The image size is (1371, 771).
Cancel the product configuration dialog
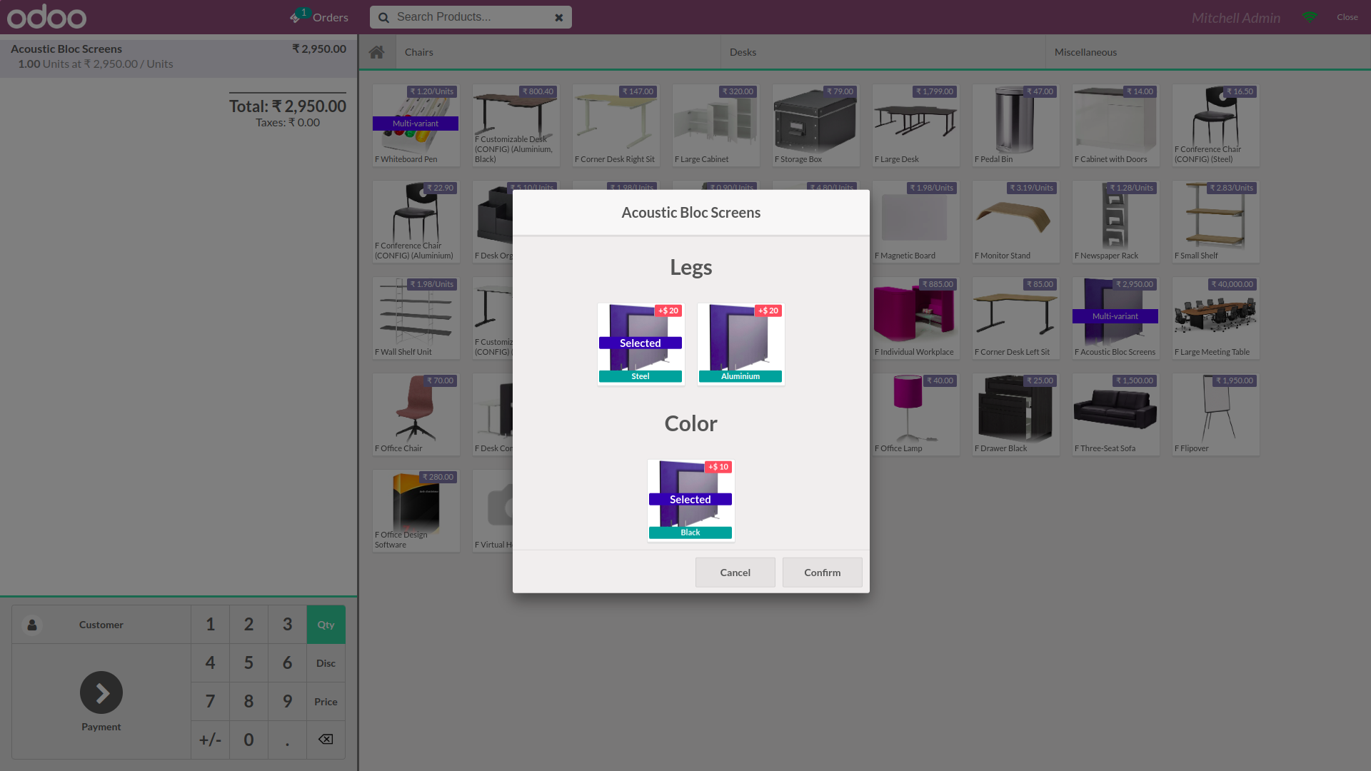click(x=735, y=573)
